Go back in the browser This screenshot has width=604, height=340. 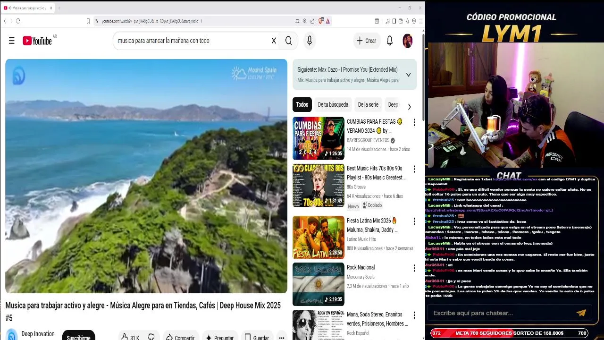coord(5,21)
